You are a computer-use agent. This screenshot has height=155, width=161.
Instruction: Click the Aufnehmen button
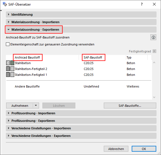click(20, 106)
